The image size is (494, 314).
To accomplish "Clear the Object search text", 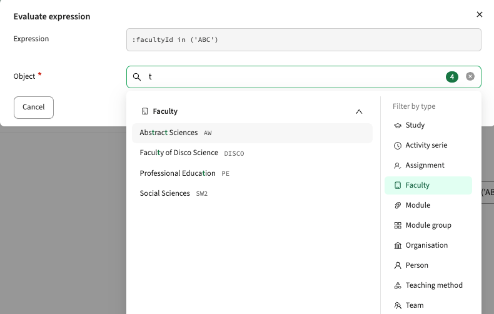I will tap(470, 76).
